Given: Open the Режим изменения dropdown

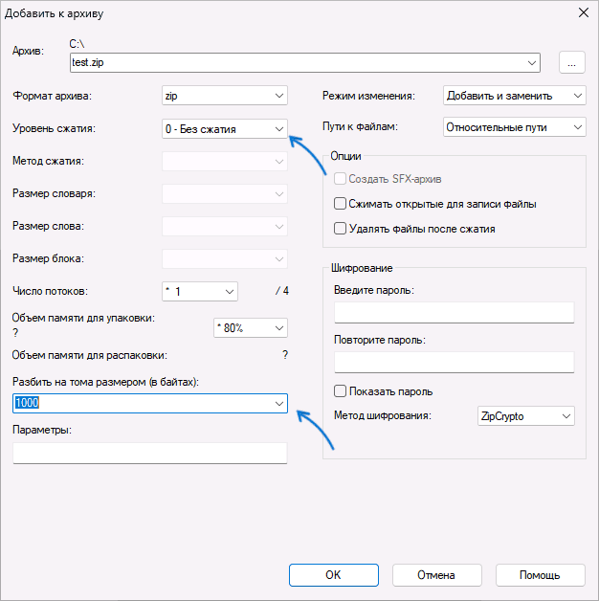Looking at the screenshot, I should [514, 96].
